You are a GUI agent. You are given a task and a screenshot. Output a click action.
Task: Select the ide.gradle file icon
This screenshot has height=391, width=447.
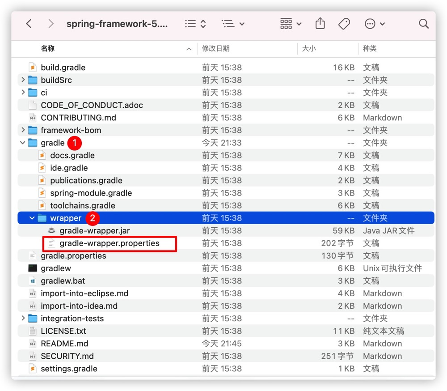(42, 168)
